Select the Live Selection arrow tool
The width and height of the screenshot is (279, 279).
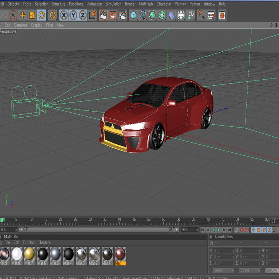(x=13, y=15)
